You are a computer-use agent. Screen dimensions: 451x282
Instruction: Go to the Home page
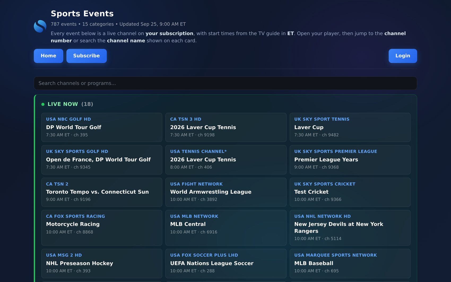[x=49, y=56]
